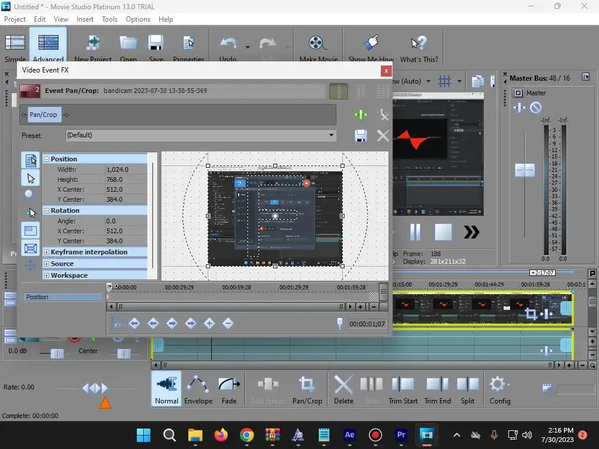This screenshot has height=449, width=599.
Task: Open the Project menu
Action: tap(15, 19)
